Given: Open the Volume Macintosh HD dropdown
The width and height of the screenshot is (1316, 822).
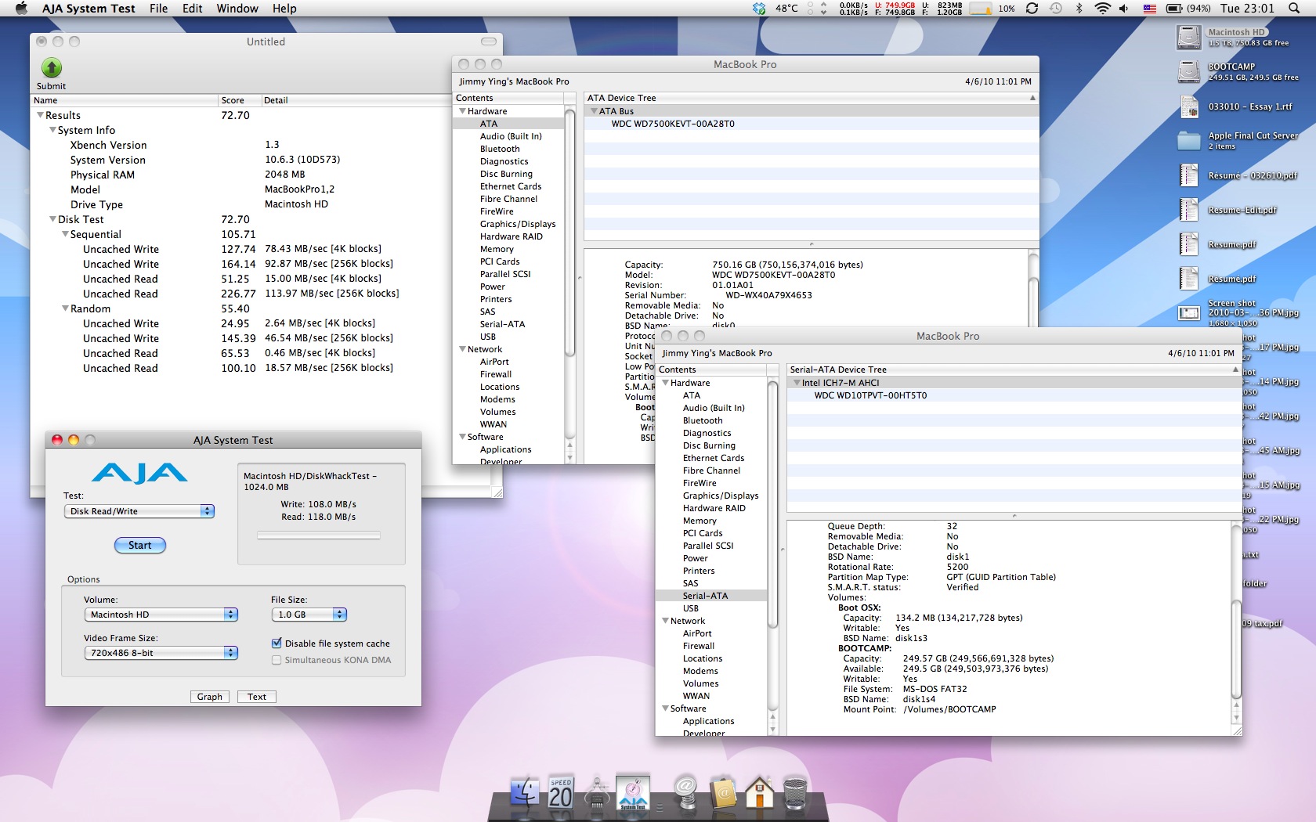Looking at the screenshot, I should [x=161, y=615].
